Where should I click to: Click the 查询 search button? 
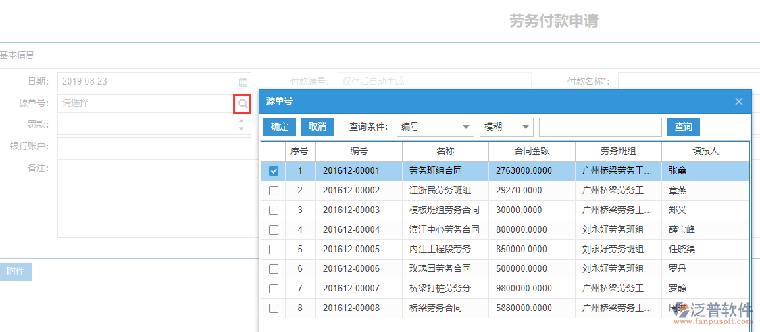click(683, 127)
